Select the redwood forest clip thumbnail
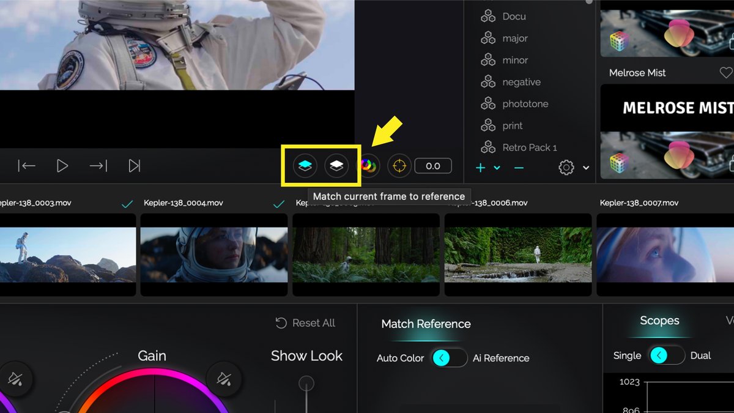The height and width of the screenshot is (413, 734). pos(366,255)
